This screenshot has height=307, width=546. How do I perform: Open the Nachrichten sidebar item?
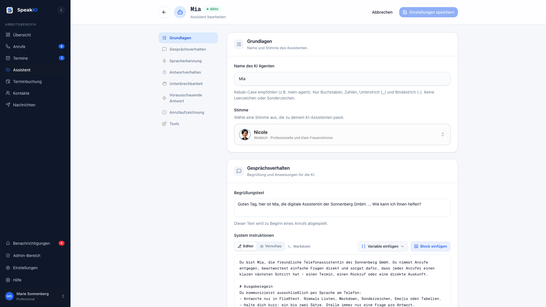click(x=35, y=105)
